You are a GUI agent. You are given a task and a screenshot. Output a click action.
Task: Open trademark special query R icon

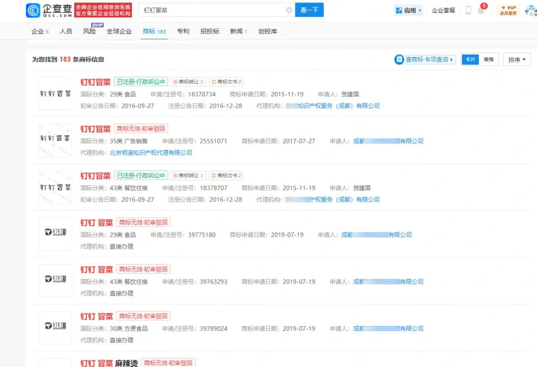[x=399, y=60]
